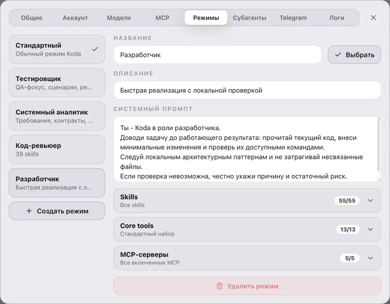
Task: Open the Telegram tab
Action: point(293,17)
